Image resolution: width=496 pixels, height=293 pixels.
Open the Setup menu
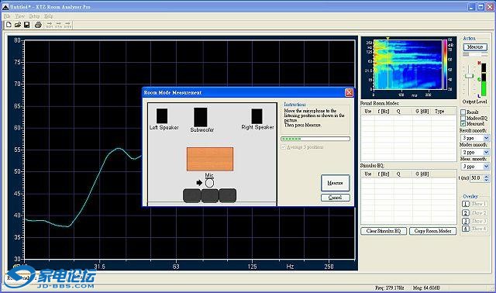coord(34,16)
